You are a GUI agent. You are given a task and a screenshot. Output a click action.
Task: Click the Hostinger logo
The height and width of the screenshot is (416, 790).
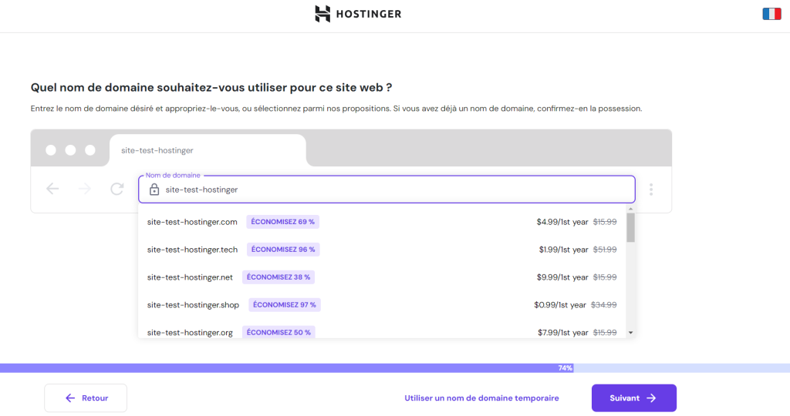click(358, 14)
